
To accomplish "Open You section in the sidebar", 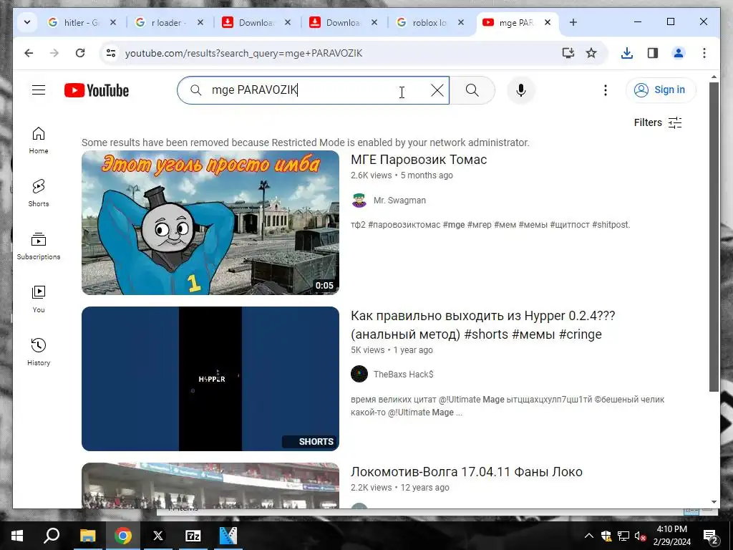I will click(x=39, y=299).
